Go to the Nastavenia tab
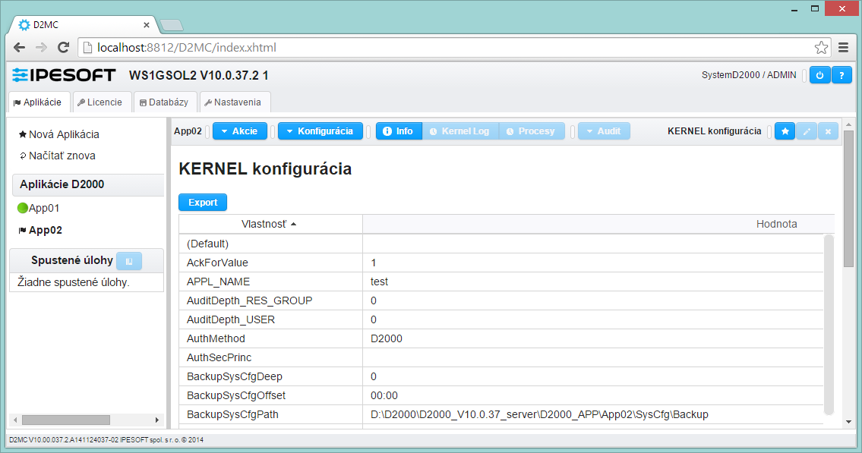 click(x=233, y=102)
